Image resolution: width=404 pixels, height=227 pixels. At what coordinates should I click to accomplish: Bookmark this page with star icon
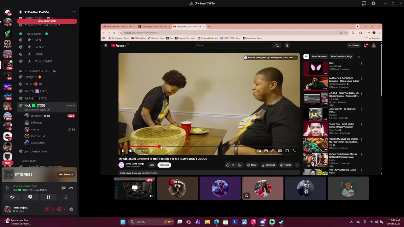(x=345, y=33)
